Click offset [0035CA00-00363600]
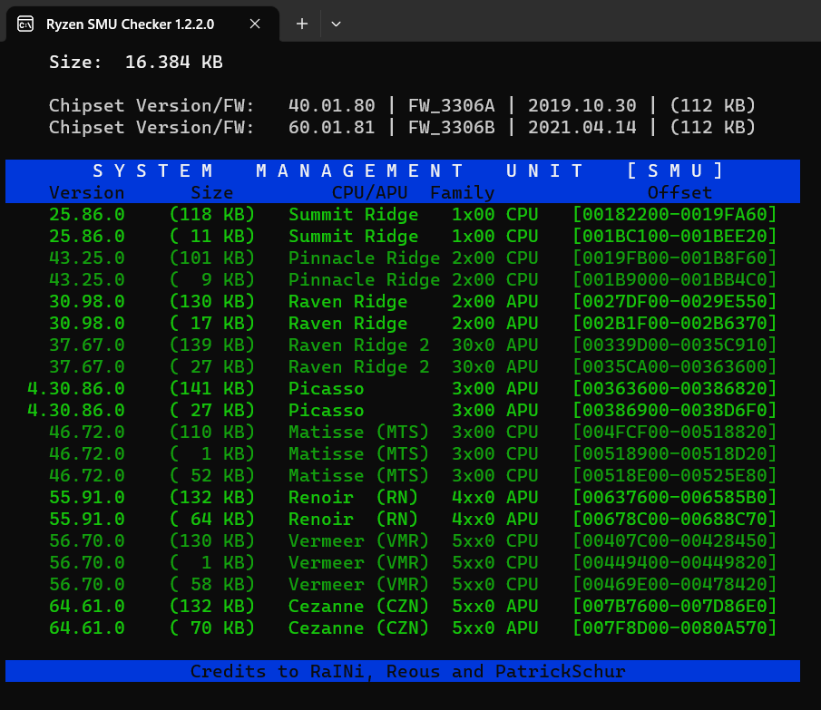The width and height of the screenshot is (821, 710). tap(674, 366)
